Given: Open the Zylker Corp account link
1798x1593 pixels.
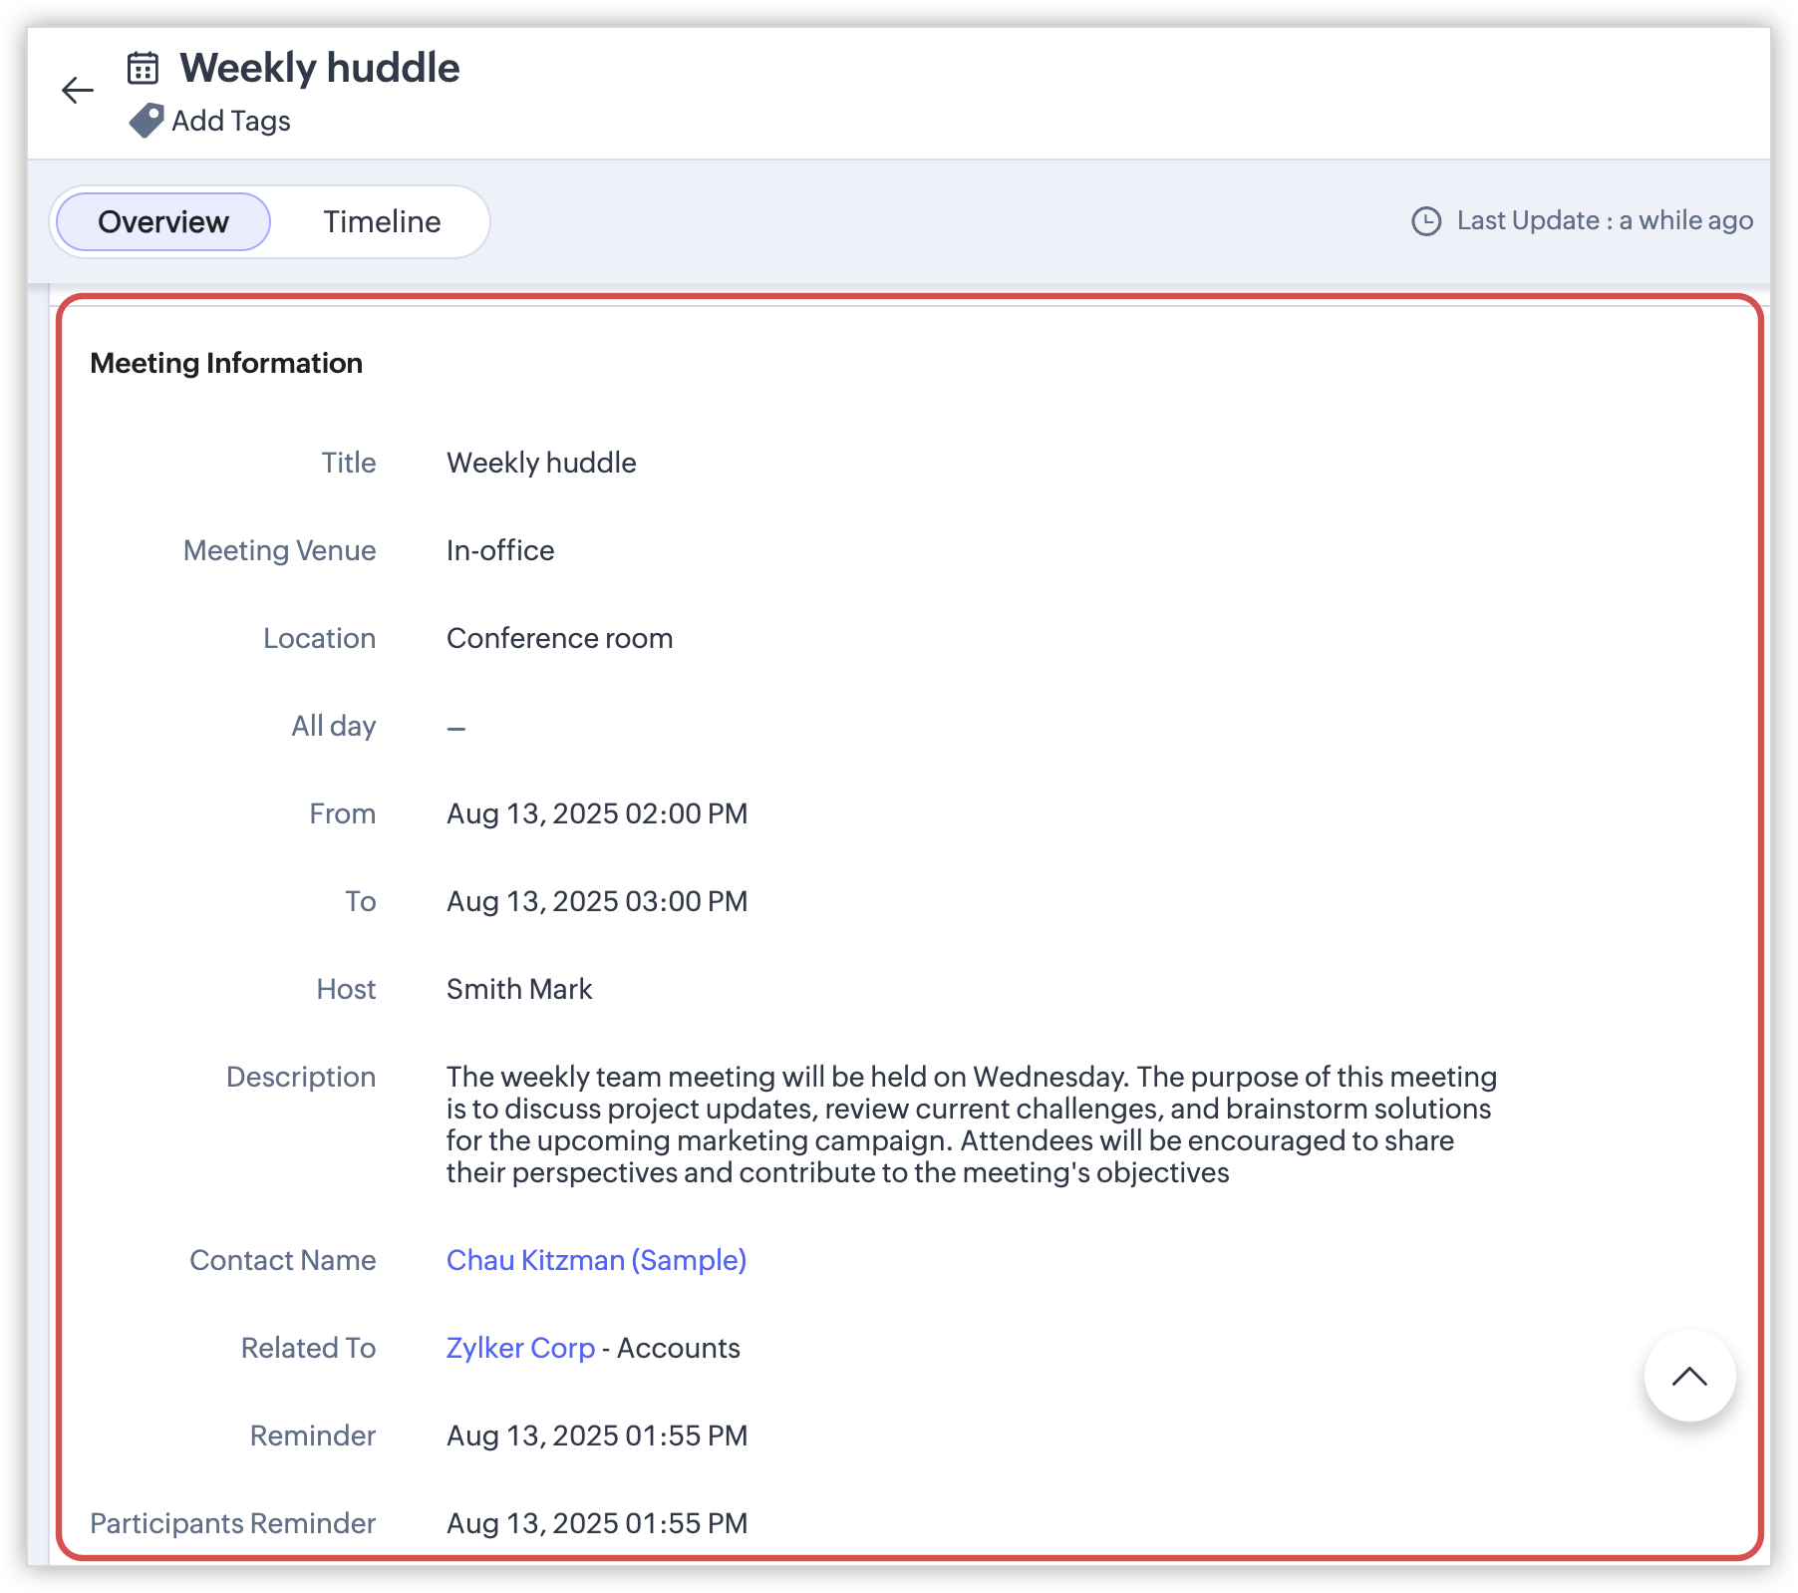Looking at the screenshot, I should click(x=520, y=1348).
